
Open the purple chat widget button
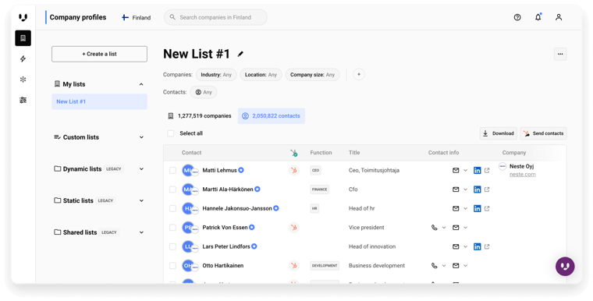[x=565, y=266]
